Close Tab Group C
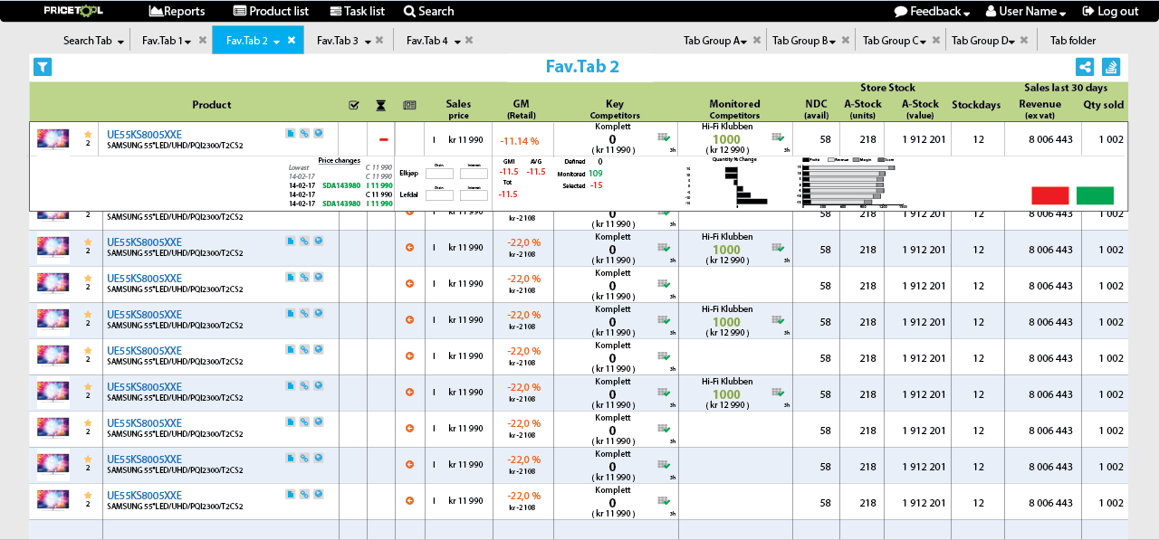 tap(934, 40)
